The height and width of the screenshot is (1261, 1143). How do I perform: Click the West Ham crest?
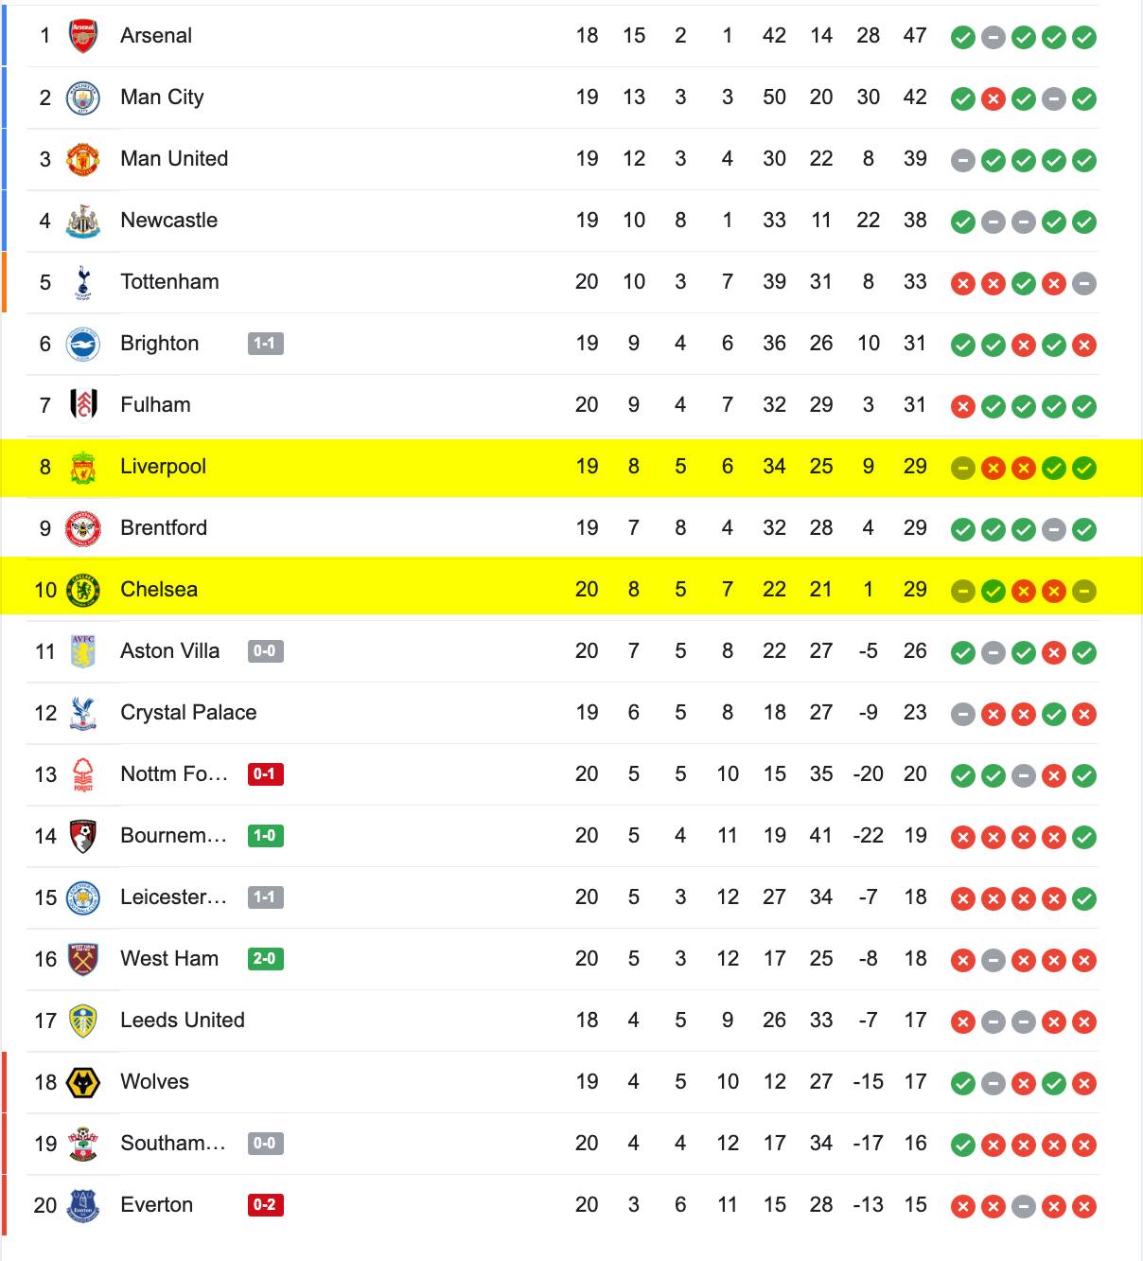click(83, 959)
